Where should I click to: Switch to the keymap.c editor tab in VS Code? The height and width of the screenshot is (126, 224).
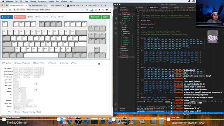(165, 7)
